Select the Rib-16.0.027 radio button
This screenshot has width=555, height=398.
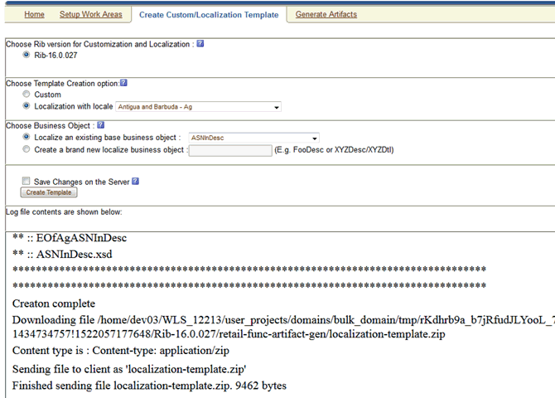point(27,55)
